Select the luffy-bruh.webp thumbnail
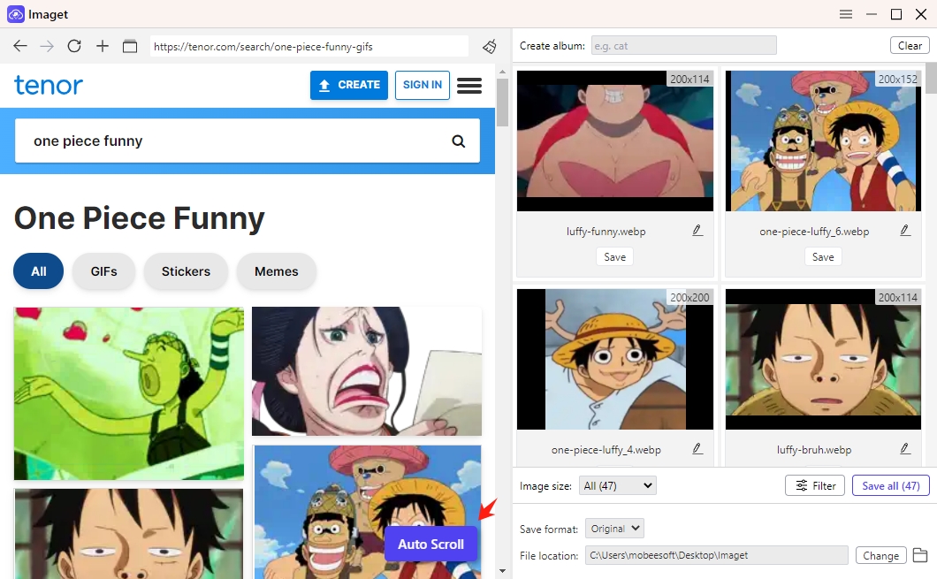The width and height of the screenshot is (937, 579). tap(823, 359)
